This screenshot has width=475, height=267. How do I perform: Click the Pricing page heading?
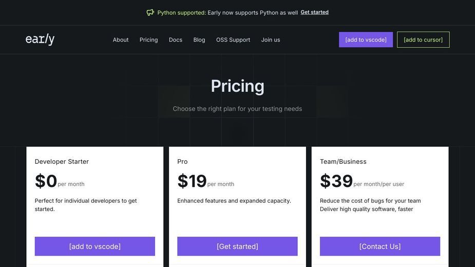click(x=237, y=86)
